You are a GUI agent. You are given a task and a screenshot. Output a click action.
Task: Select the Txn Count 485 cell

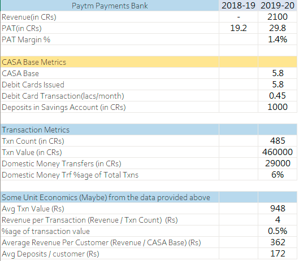click(x=278, y=141)
